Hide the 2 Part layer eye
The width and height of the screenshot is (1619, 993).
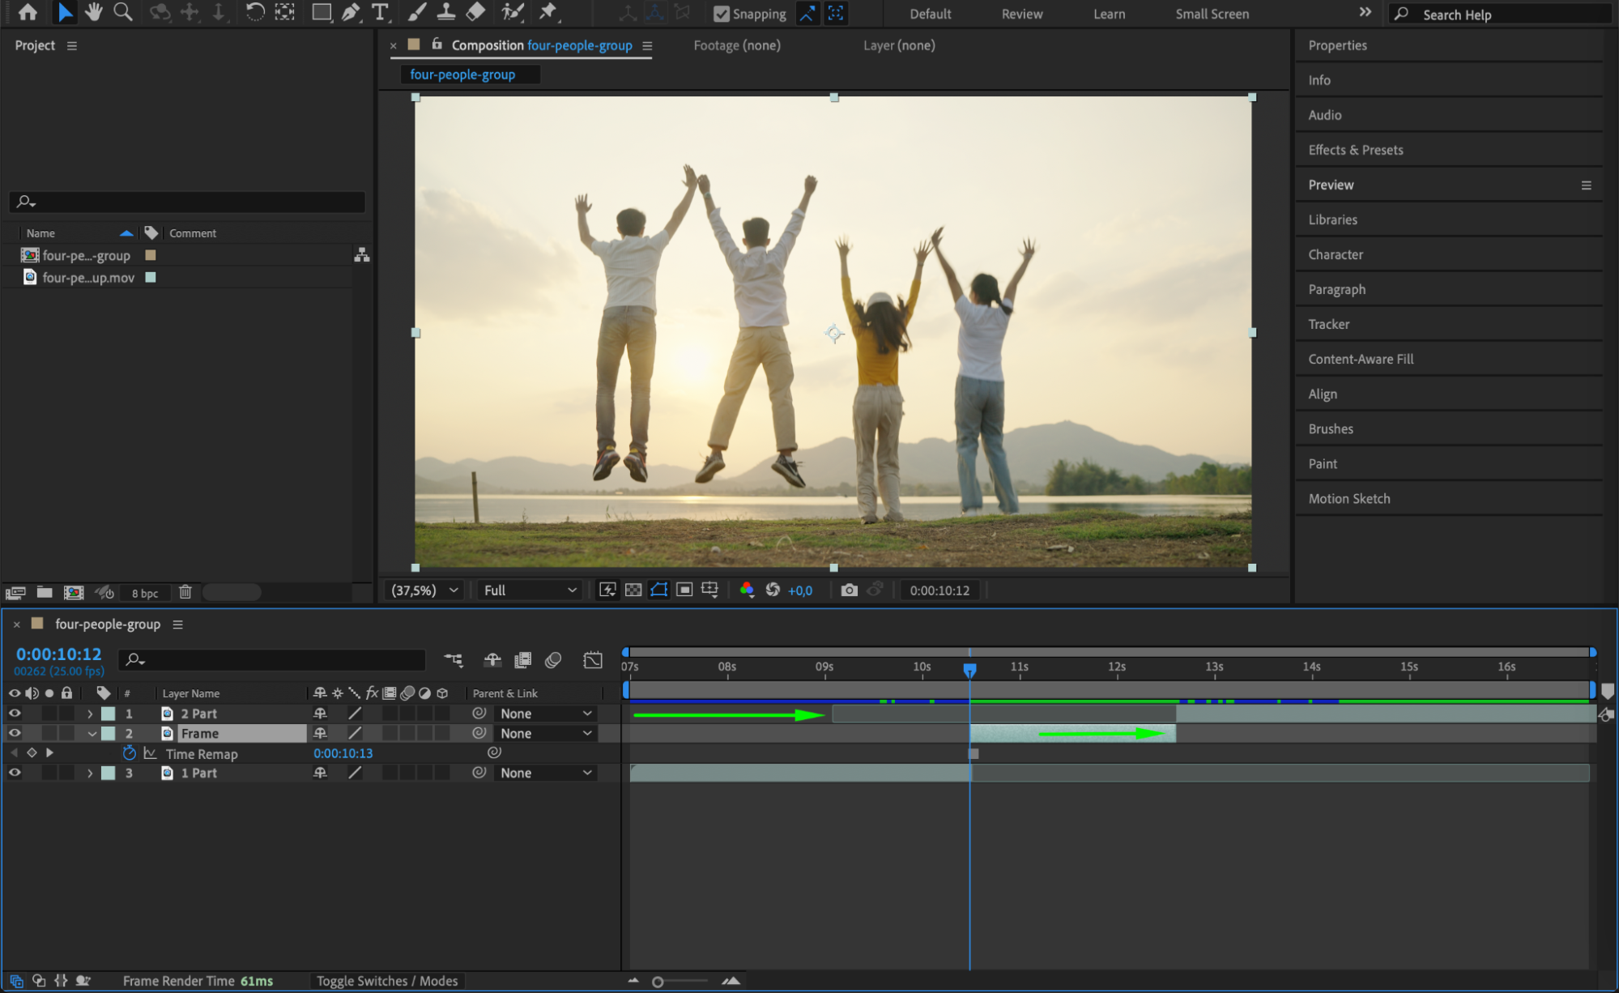(15, 714)
